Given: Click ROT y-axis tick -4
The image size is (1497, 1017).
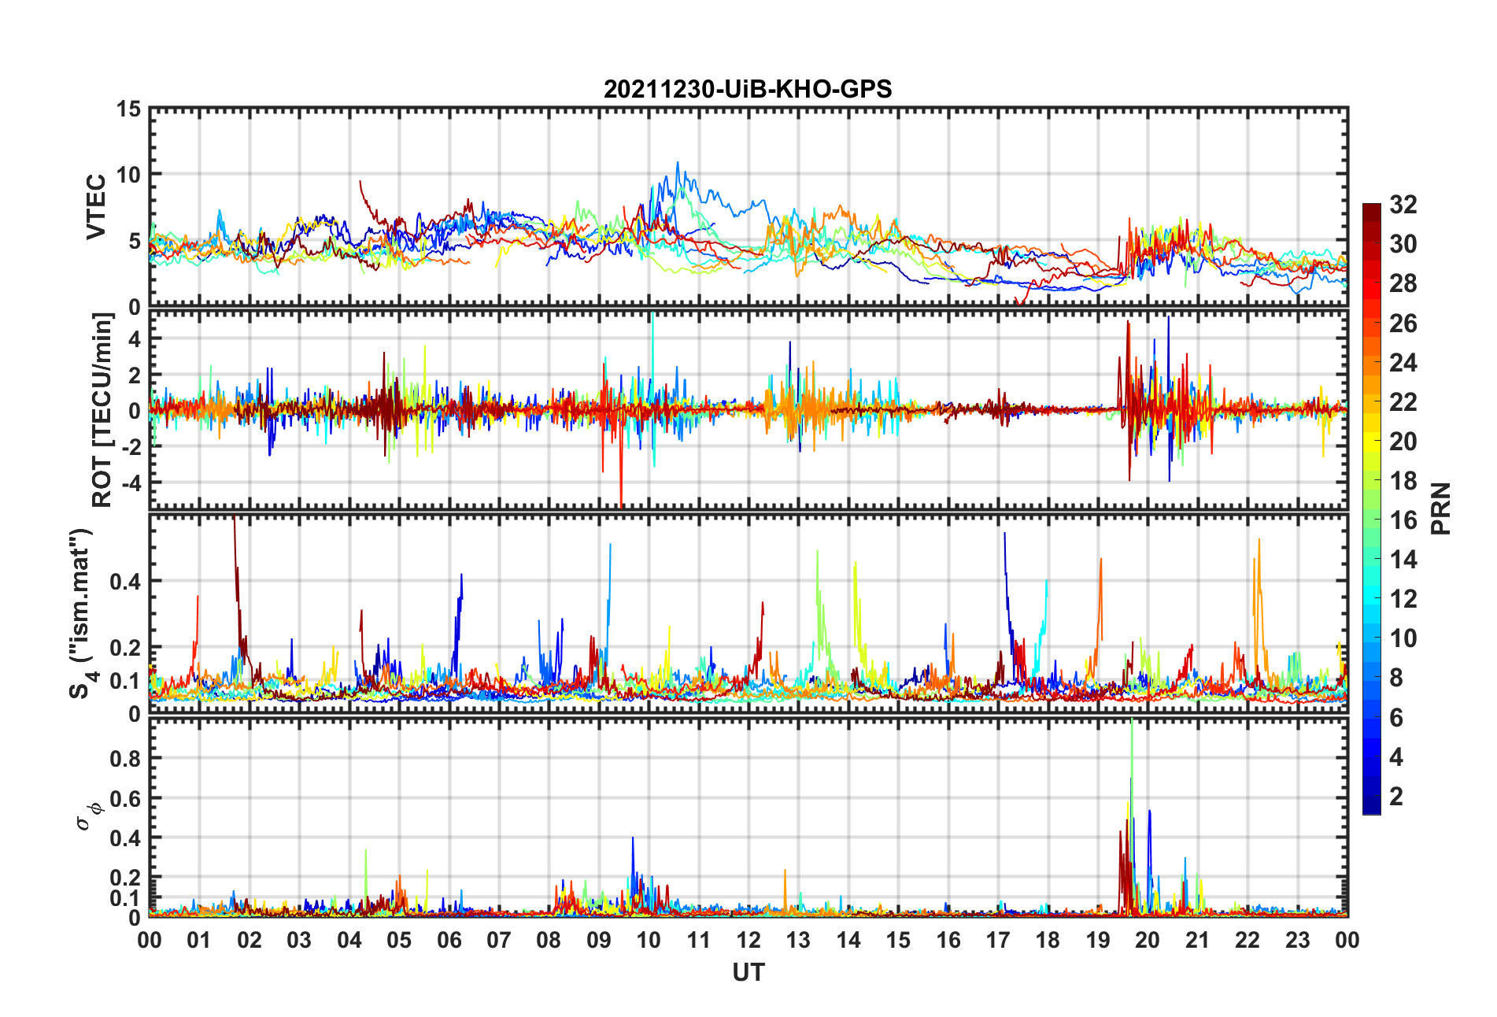Looking at the screenshot, I should click(130, 482).
